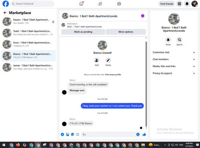The width and height of the screenshot is (200, 148).
Task: Open the emoji picker icon
Action: click(x=138, y=134)
